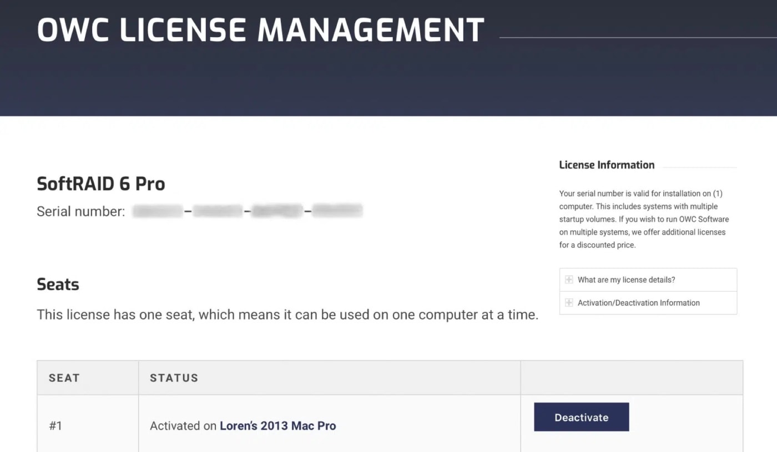The image size is (777, 452).
Task: Click the license validity paragraph under License Information
Action: [644, 219]
